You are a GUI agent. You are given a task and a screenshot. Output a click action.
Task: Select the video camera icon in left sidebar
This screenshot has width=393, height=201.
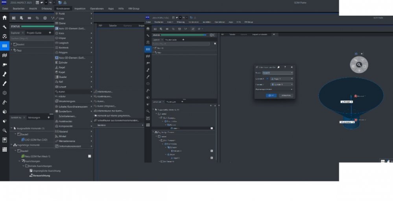pyautogui.click(x=5, y=64)
